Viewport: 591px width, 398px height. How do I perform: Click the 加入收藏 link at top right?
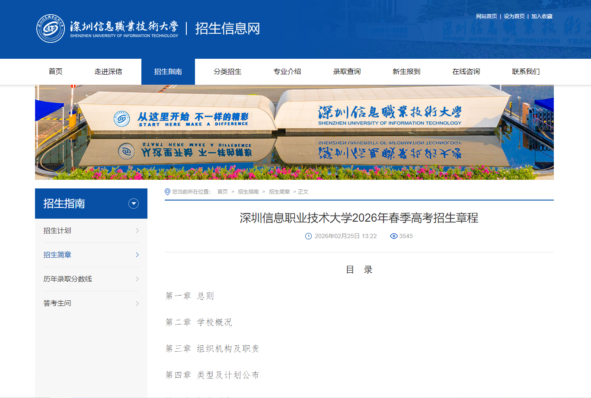point(541,16)
